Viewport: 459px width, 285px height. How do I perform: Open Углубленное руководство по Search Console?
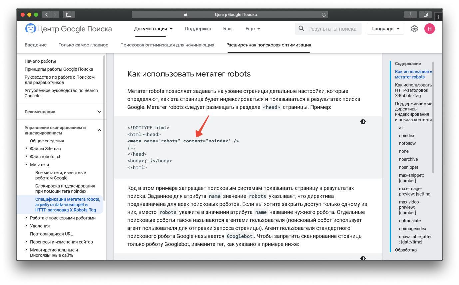coord(61,93)
